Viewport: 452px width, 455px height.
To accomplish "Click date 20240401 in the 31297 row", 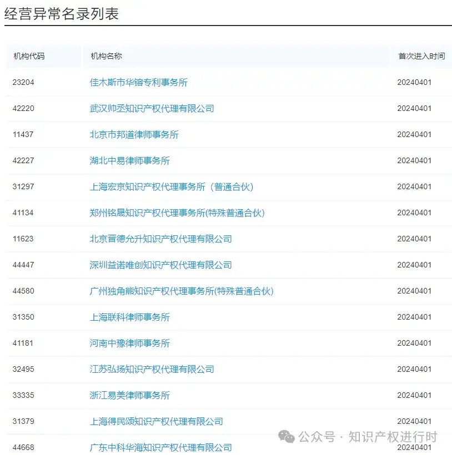I will coord(414,187).
